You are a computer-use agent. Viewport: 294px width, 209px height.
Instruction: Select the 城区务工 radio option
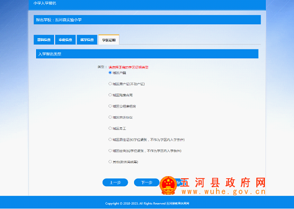coord(110,128)
